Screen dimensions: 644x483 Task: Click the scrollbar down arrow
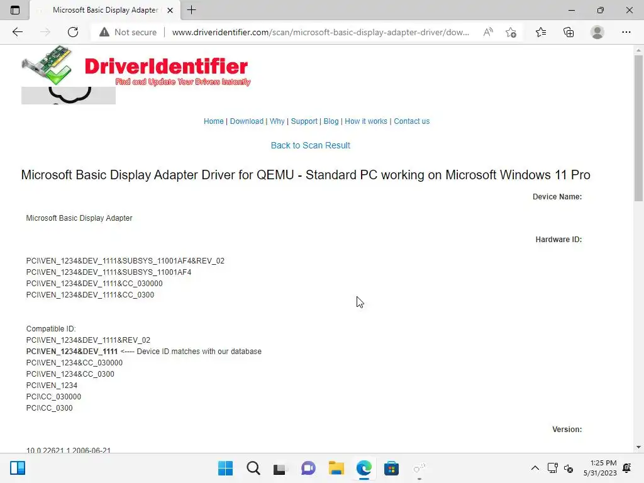(x=638, y=447)
